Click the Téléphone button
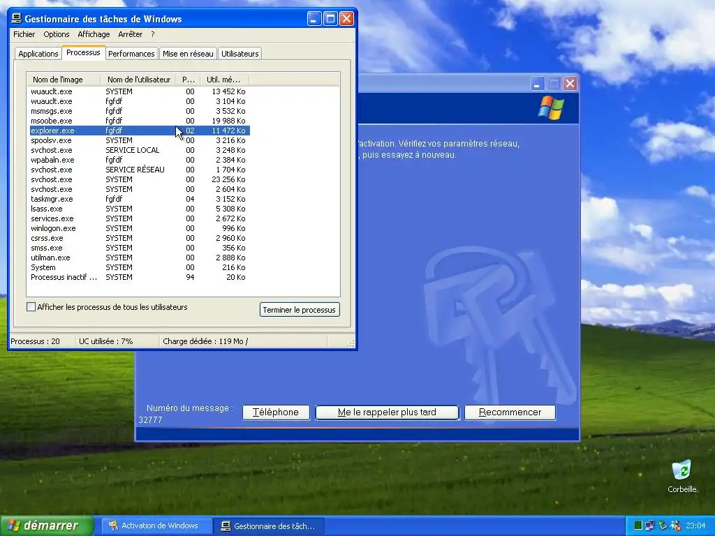The width and height of the screenshot is (715, 536). tap(276, 412)
